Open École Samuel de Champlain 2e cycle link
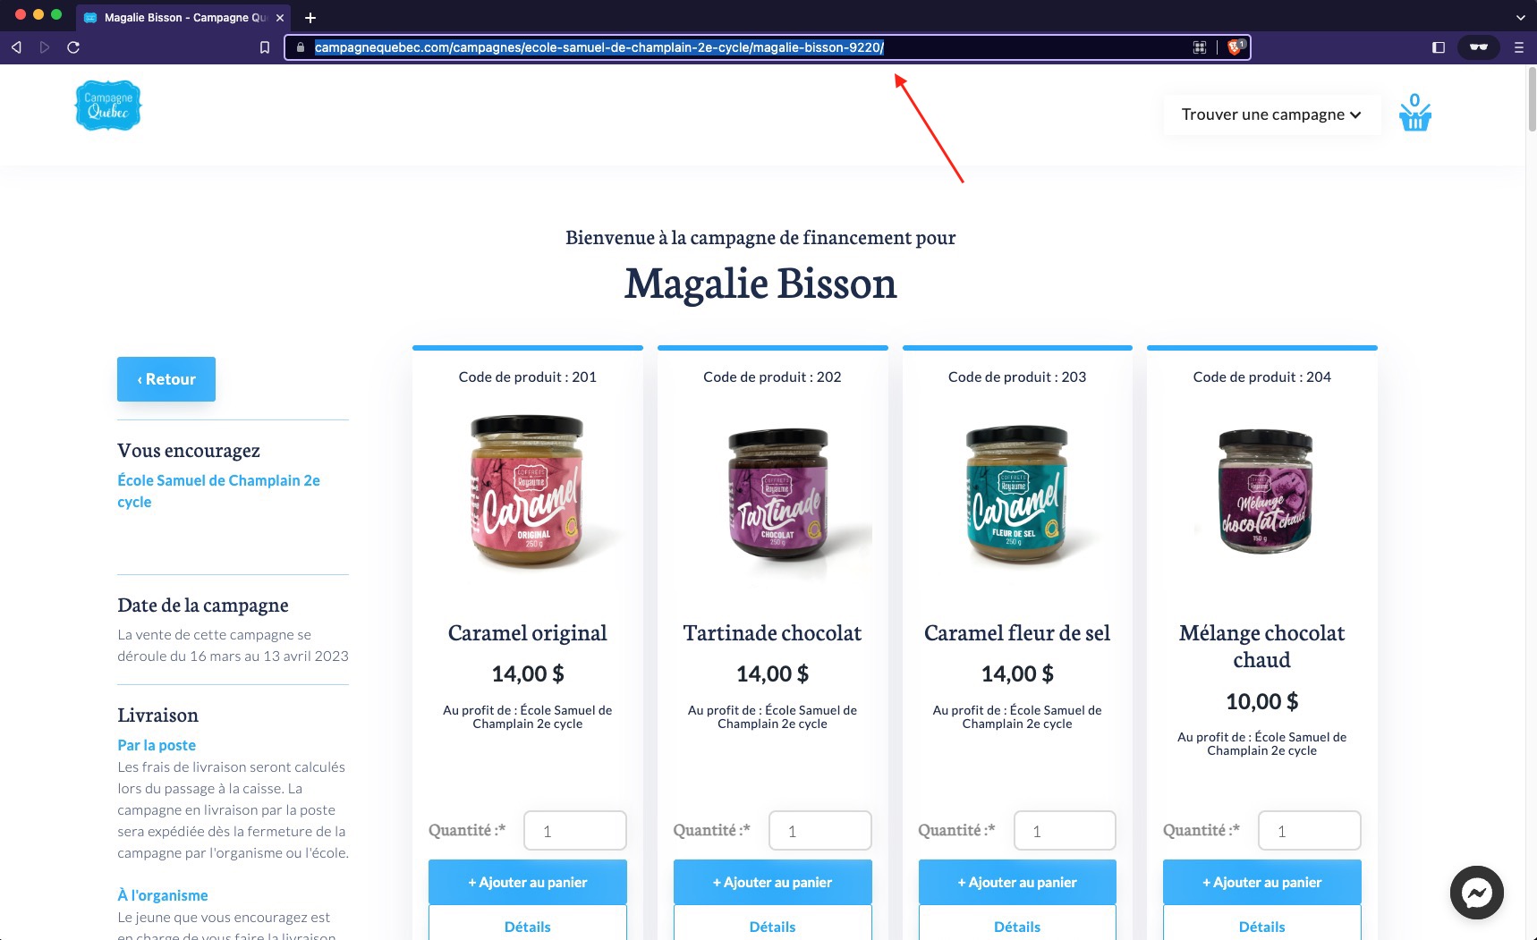The height and width of the screenshot is (940, 1537). pos(218,491)
